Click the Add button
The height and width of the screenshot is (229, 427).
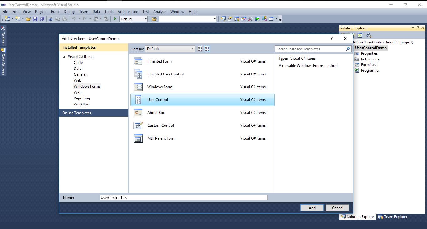[312, 208]
